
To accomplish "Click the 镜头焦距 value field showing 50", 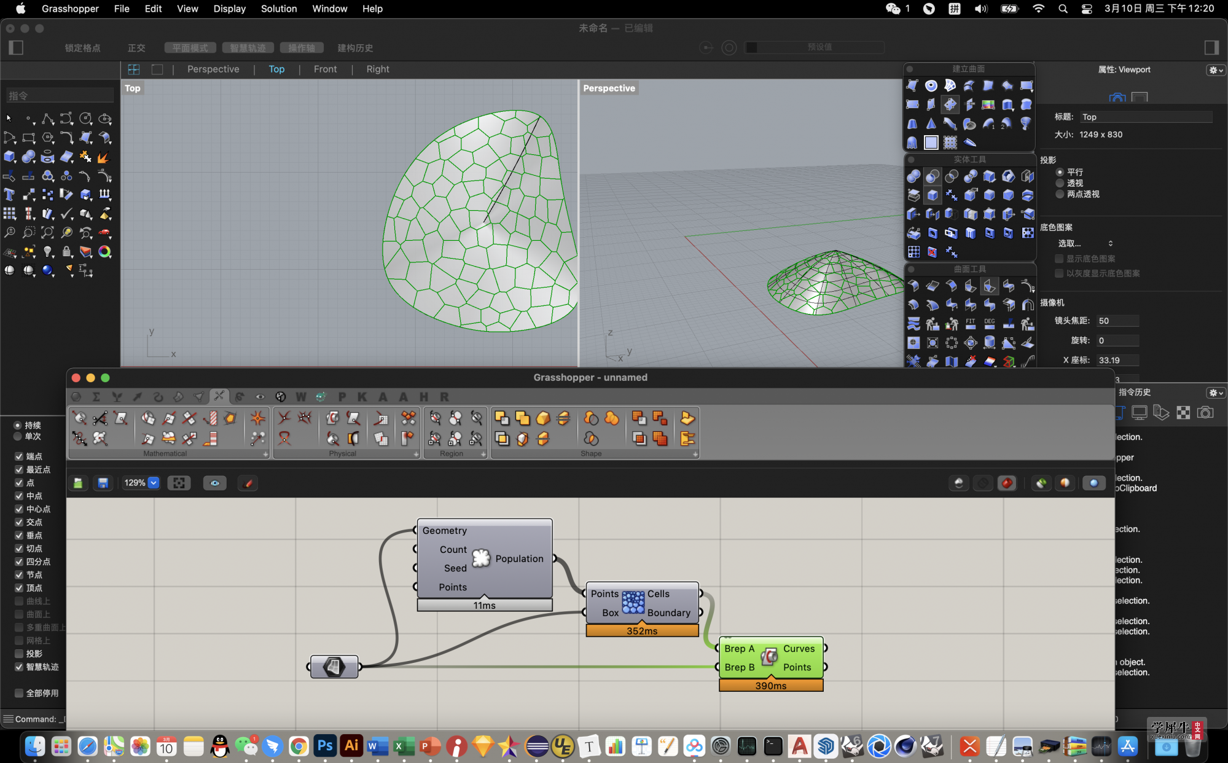I will [x=1117, y=321].
